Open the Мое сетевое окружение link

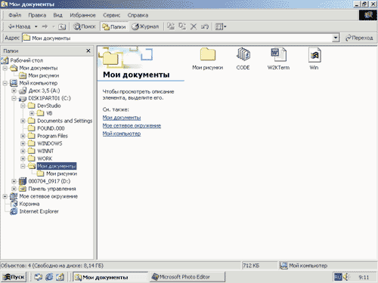coord(132,126)
